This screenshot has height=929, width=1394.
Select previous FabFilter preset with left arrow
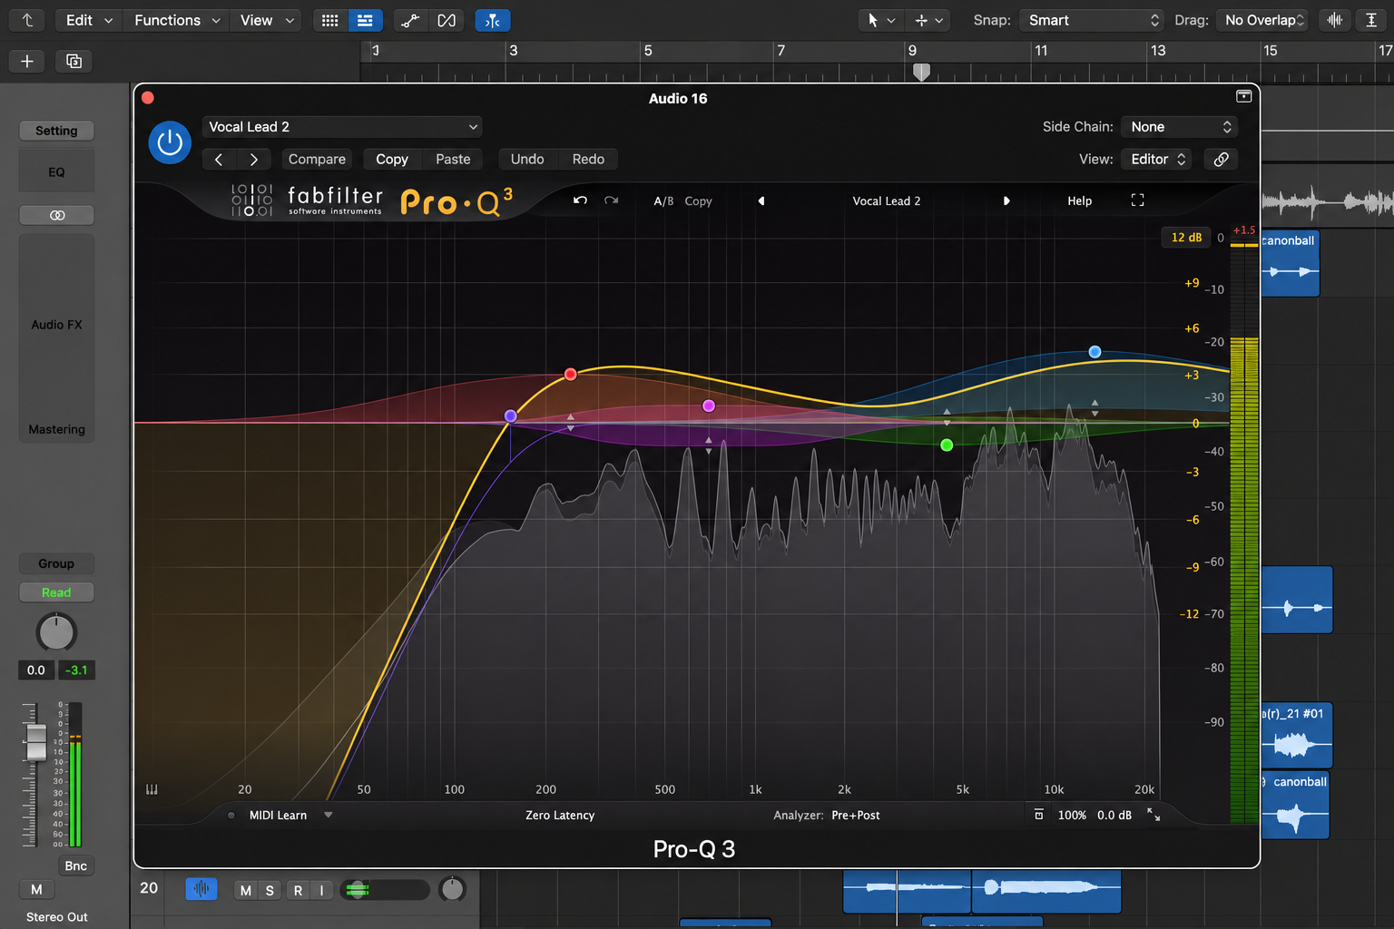tap(761, 201)
